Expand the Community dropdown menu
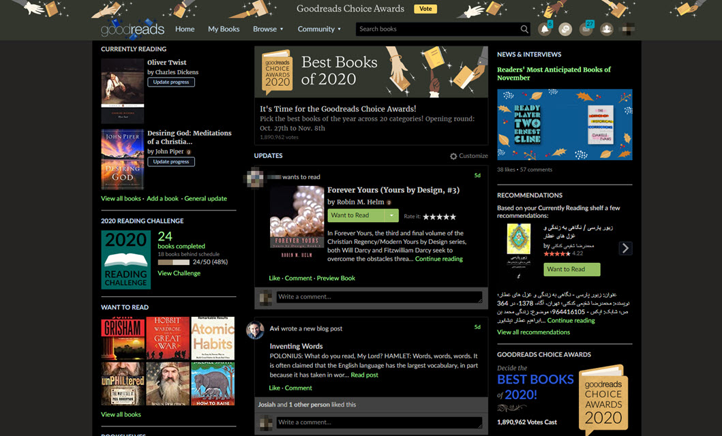Screen dimensions: 722x436 pos(319,29)
